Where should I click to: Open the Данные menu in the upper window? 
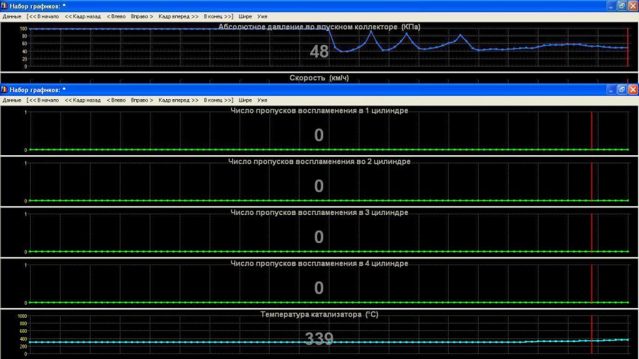click(x=12, y=16)
